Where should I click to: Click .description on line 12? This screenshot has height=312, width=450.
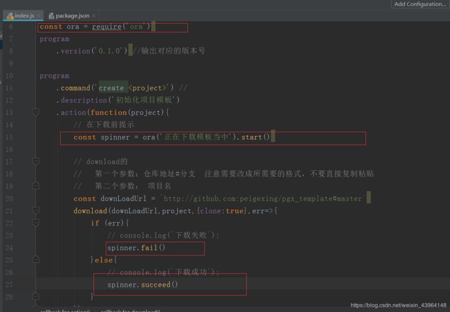84,100
